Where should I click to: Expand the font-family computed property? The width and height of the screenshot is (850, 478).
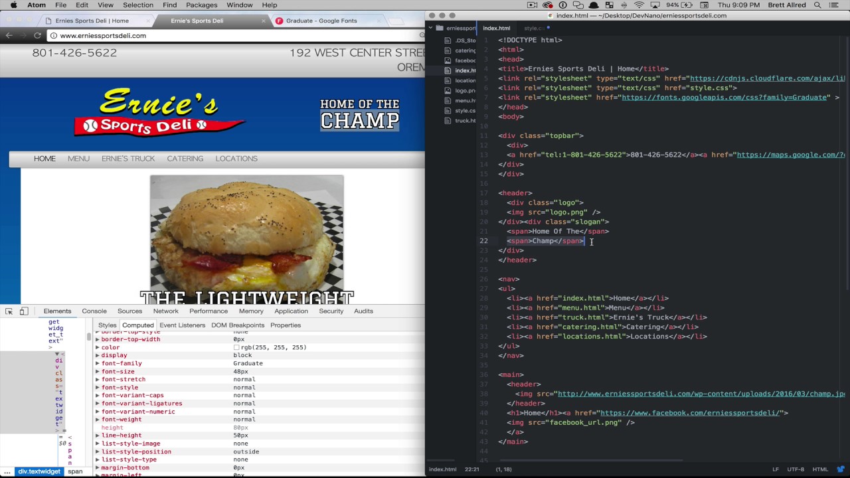98,363
